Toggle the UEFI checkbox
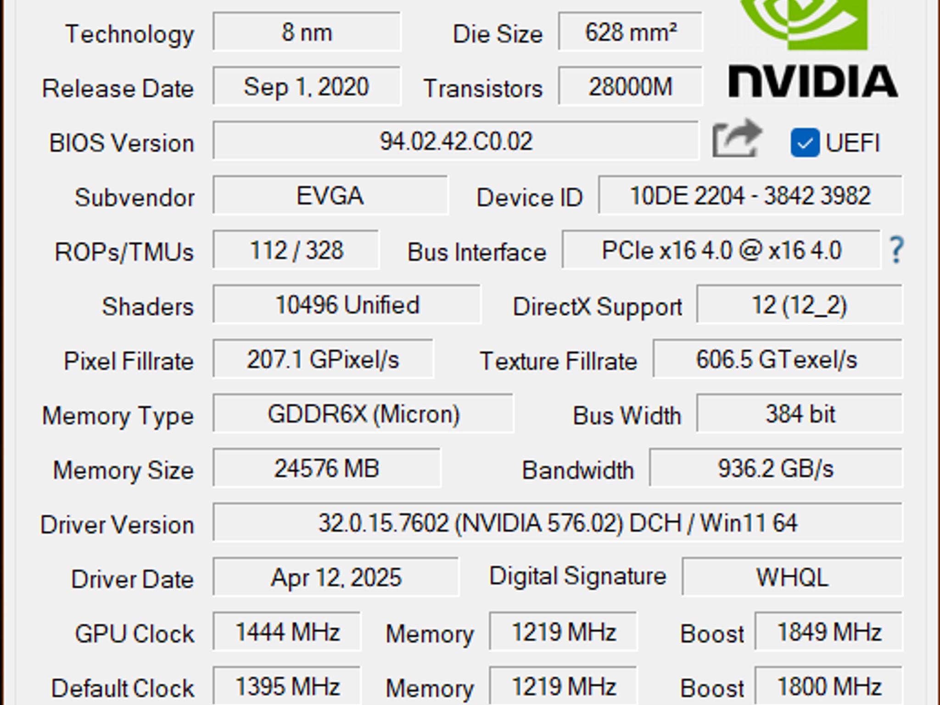This screenshot has height=705, width=940. 806,142
